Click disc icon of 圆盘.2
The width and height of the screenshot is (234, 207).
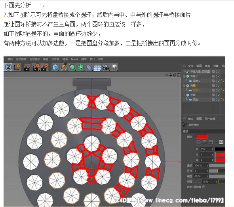tap(190, 81)
